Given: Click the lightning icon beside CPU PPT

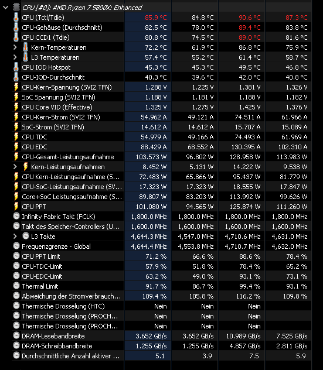Looking at the screenshot, I should (16, 207).
